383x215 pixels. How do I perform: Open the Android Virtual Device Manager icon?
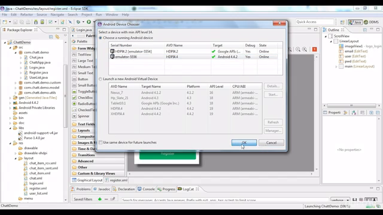tap(42, 22)
